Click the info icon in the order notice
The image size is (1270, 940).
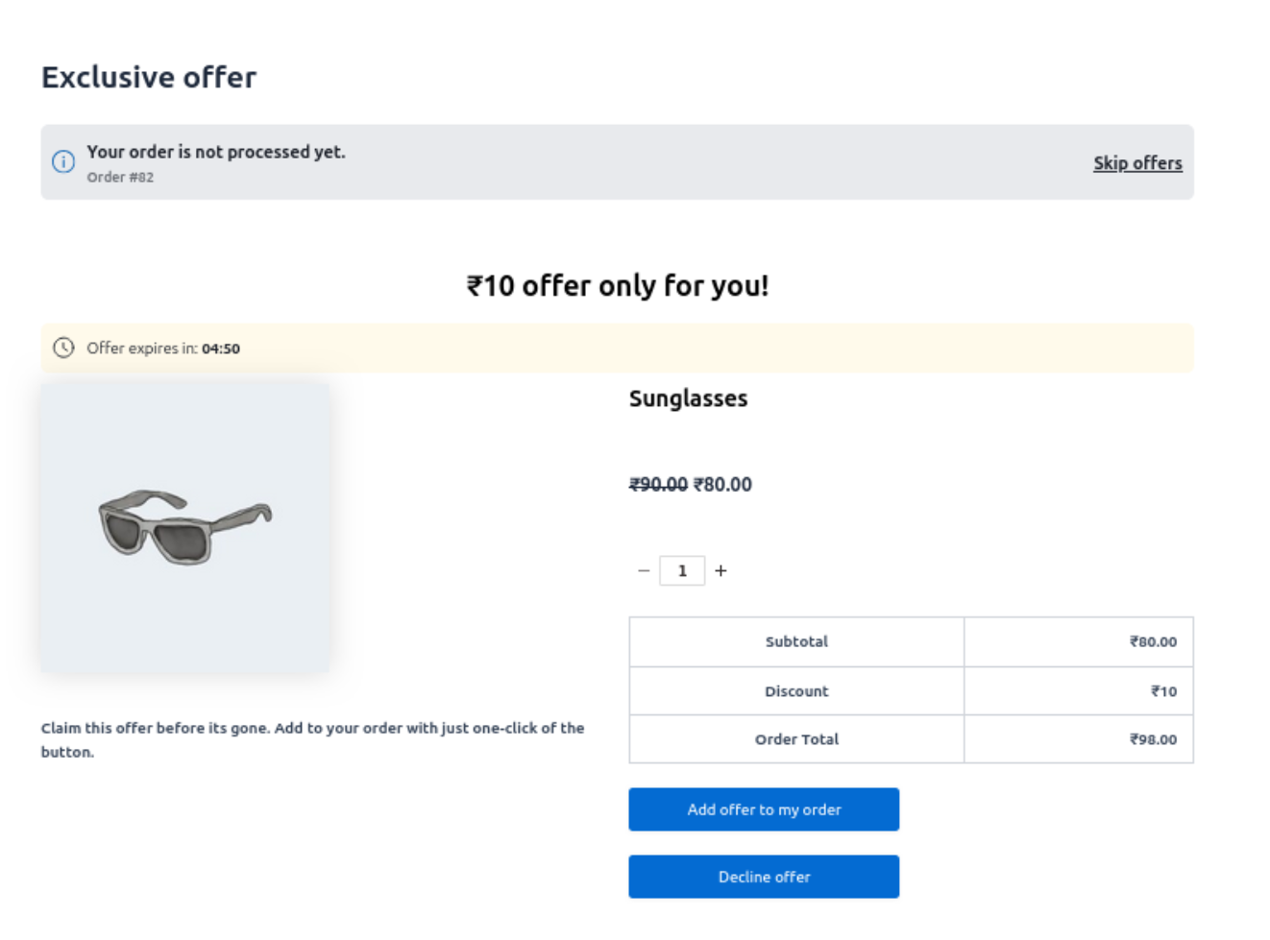(63, 161)
